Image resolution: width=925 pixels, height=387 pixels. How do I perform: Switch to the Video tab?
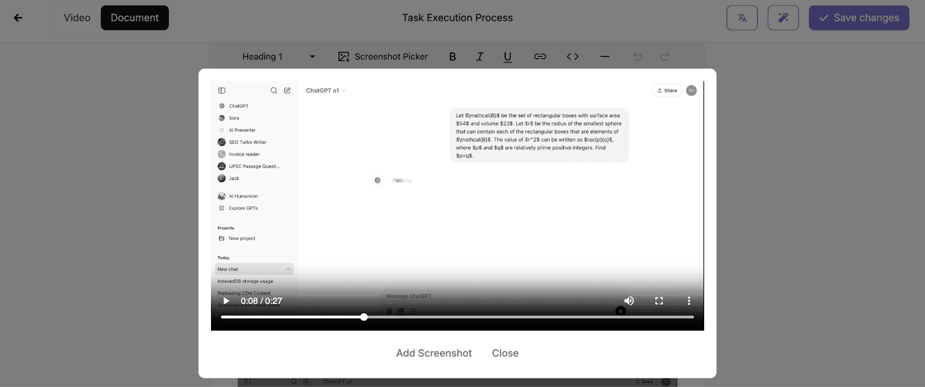pos(77,18)
